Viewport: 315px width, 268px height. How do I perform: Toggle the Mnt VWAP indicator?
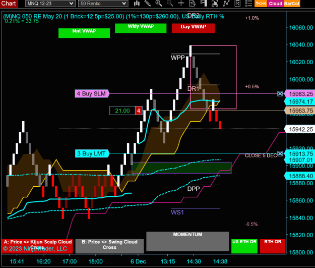[x=84, y=33]
